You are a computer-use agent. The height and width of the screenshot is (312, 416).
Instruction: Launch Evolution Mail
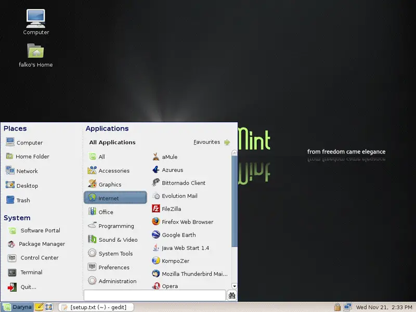(x=175, y=196)
